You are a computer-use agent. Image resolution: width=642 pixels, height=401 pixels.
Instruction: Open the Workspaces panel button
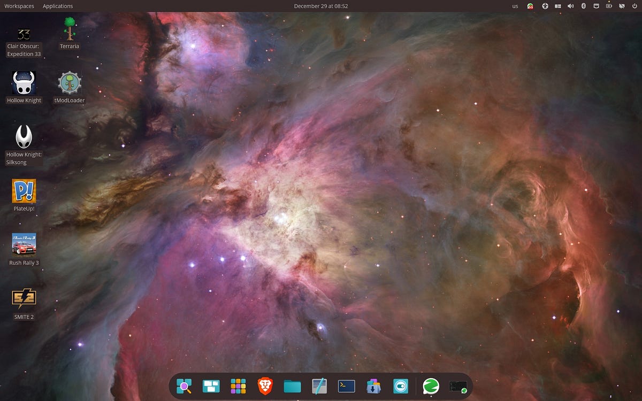click(19, 6)
